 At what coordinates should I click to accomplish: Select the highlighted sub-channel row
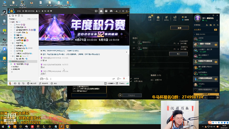click(x=23, y=61)
